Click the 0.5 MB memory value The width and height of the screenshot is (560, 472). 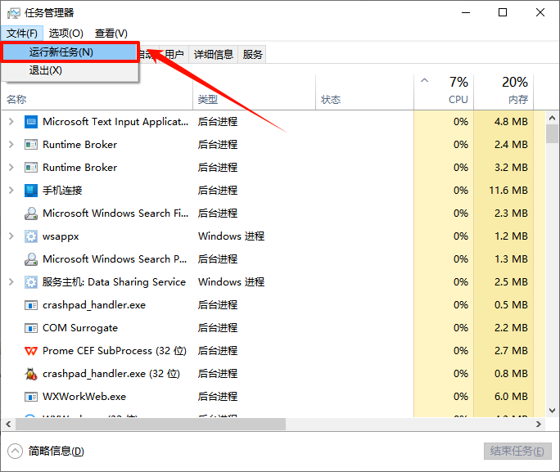pos(511,305)
